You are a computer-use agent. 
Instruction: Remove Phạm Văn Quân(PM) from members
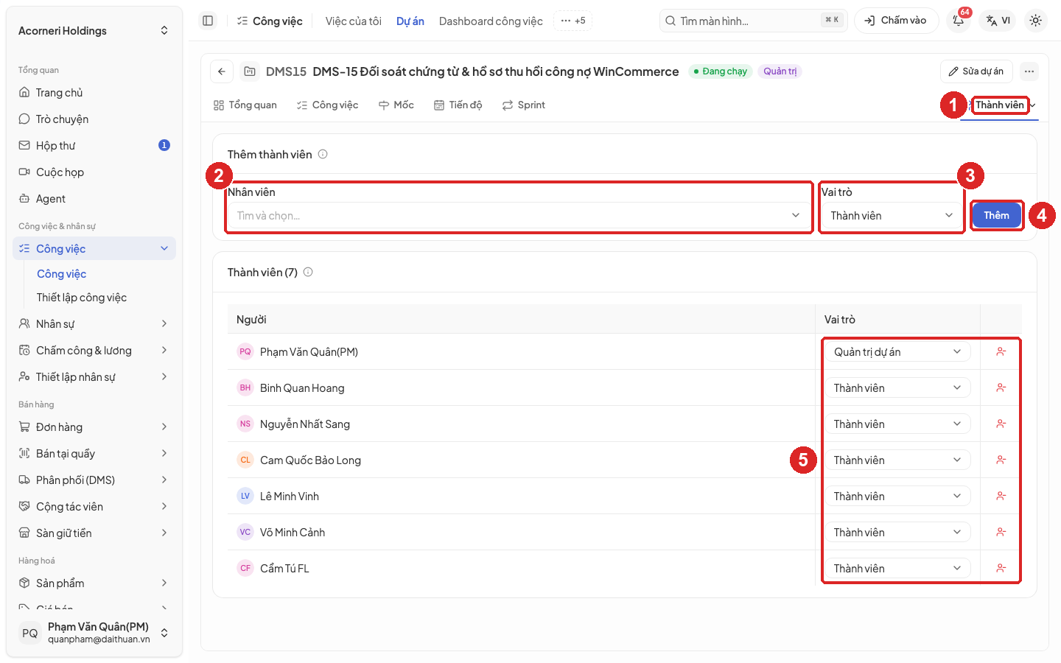click(x=1001, y=351)
